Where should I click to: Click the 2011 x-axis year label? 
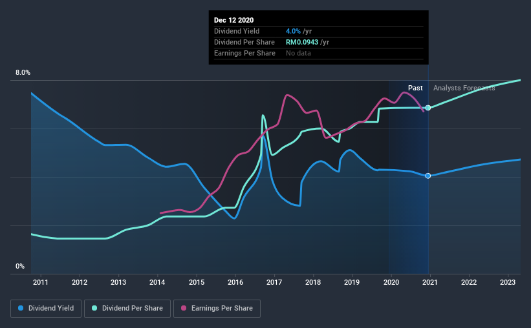click(x=41, y=282)
